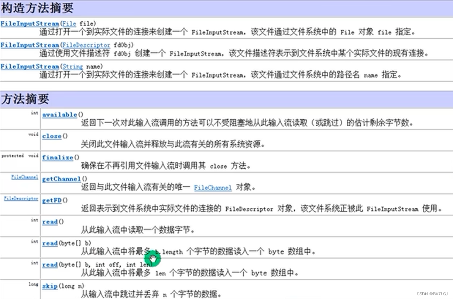This screenshot has height=299, width=453.
Task: Open the read() method link
Action: click(x=49, y=222)
